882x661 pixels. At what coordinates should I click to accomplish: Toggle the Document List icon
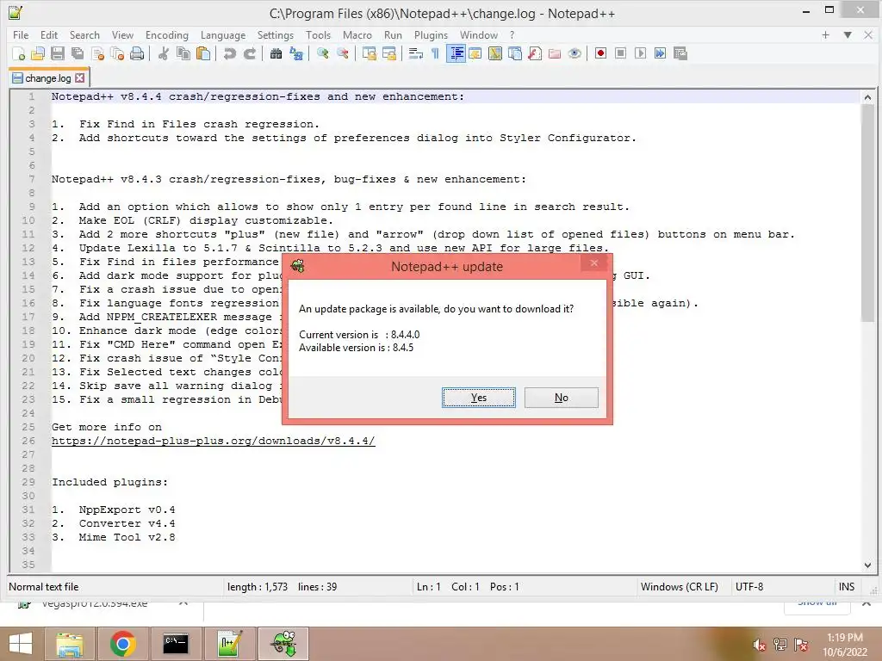point(515,53)
